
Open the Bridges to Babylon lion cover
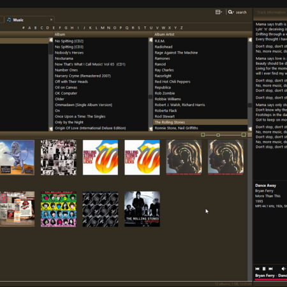(17, 158)
